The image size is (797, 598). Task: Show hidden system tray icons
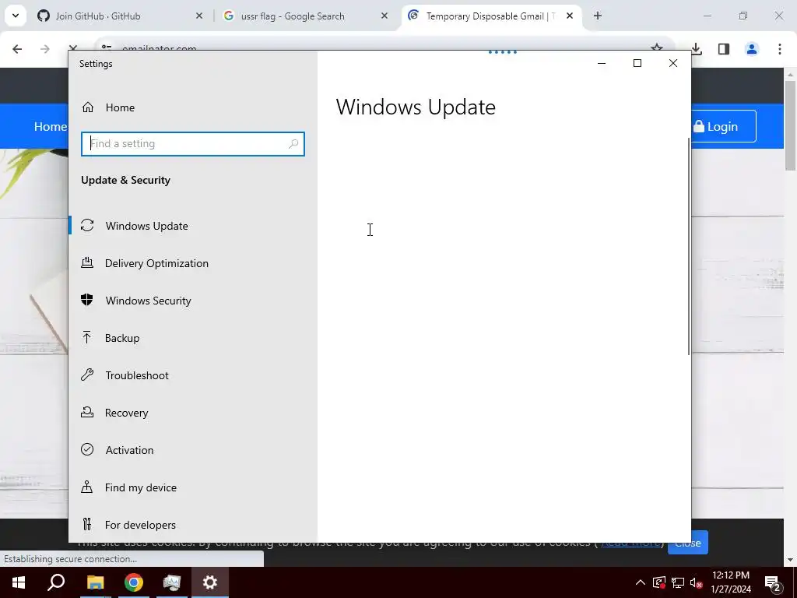pos(641,582)
